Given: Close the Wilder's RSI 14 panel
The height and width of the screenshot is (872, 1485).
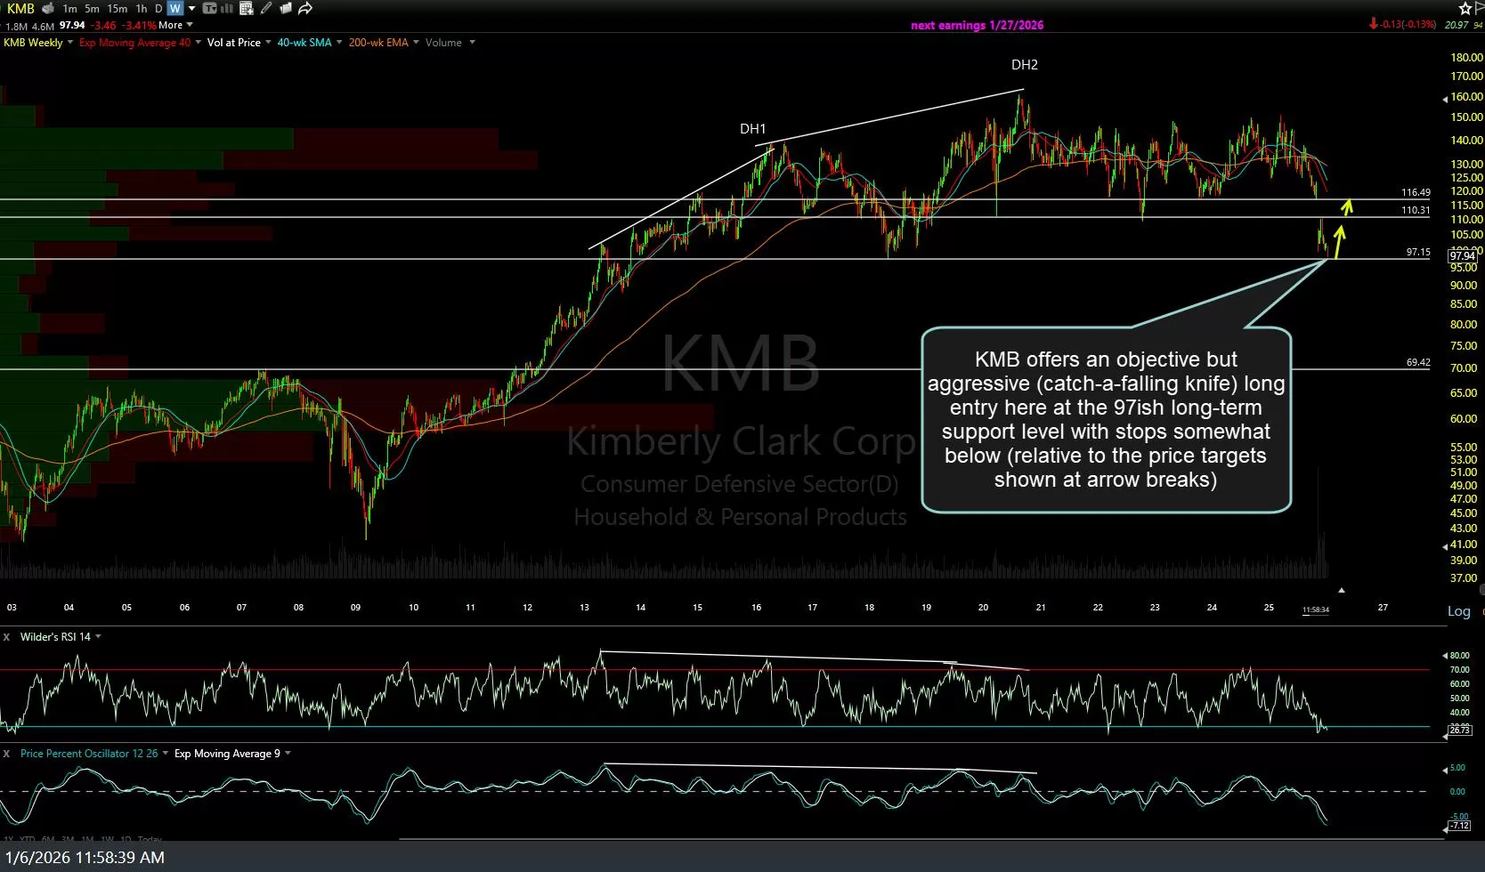Looking at the screenshot, I should tap(6, 637).
